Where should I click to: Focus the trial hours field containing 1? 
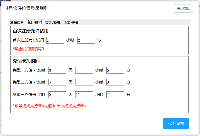(x=55, y=40)
